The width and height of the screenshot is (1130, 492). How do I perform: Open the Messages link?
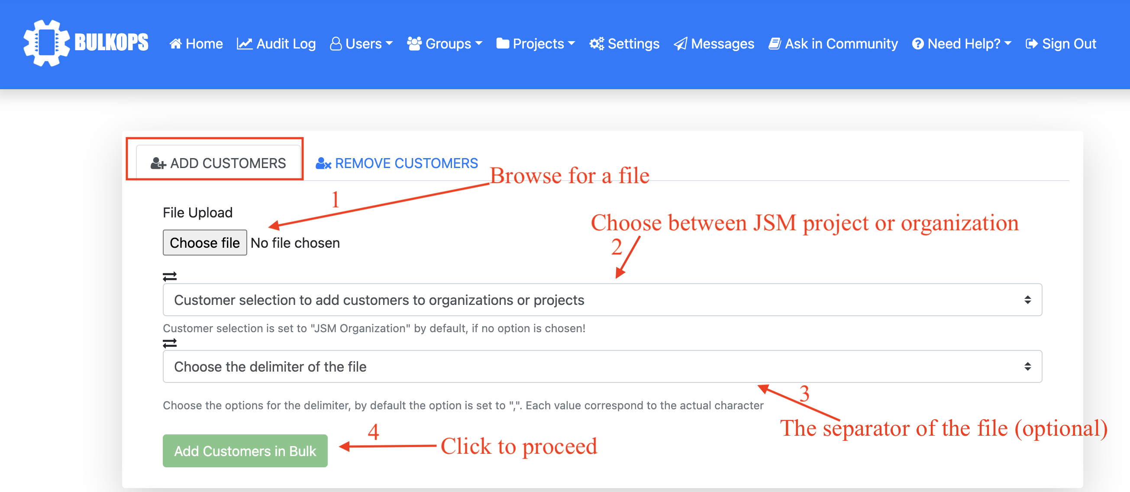714,43
